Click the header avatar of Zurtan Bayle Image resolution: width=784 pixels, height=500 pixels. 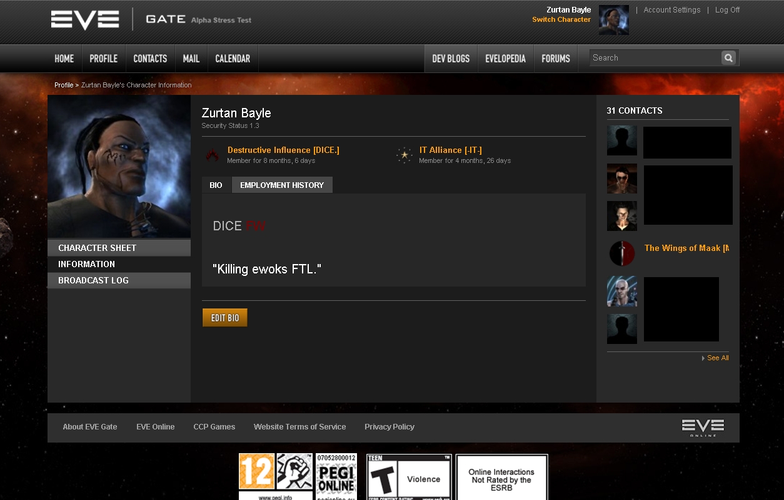tap(614, 20)
